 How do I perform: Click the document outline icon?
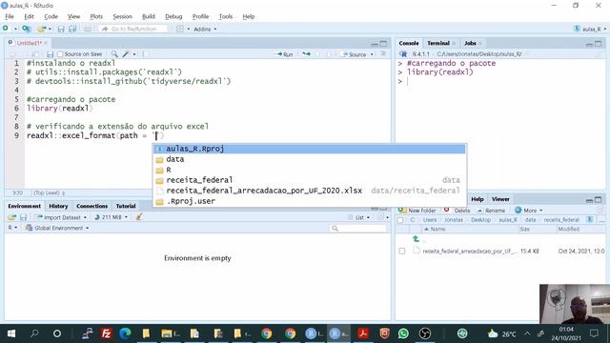coord(383,54)
